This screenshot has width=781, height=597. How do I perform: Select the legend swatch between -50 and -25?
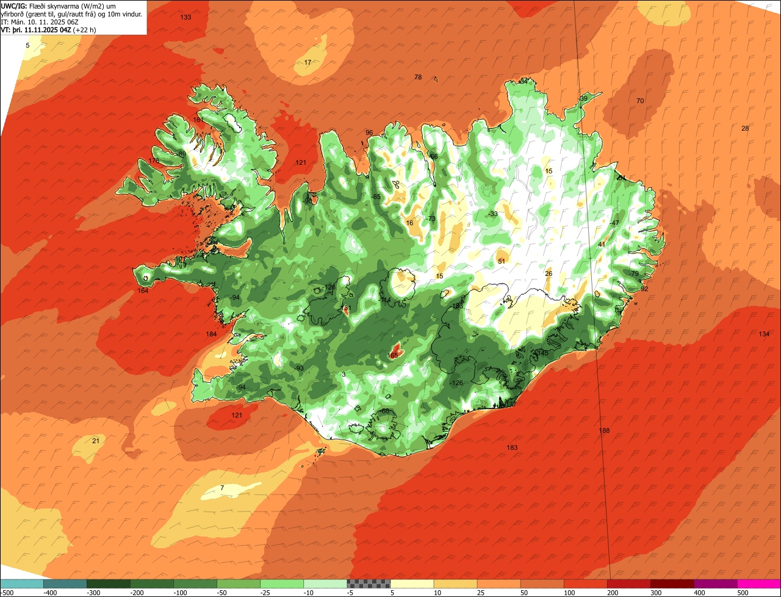tap(239, 584)
